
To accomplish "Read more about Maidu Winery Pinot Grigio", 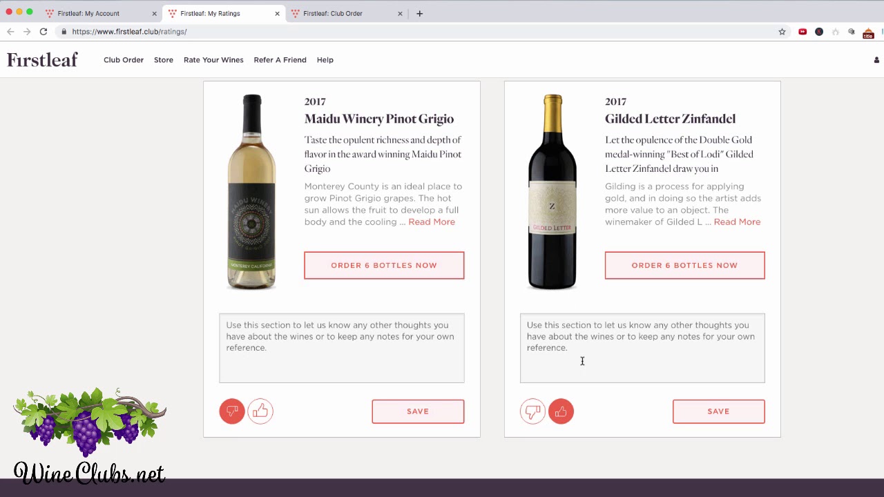I will 432,222.
